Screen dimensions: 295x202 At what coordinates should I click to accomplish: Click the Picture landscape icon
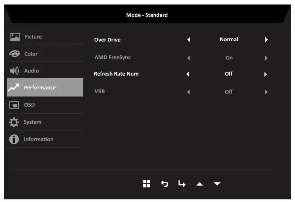coord(15,37)
